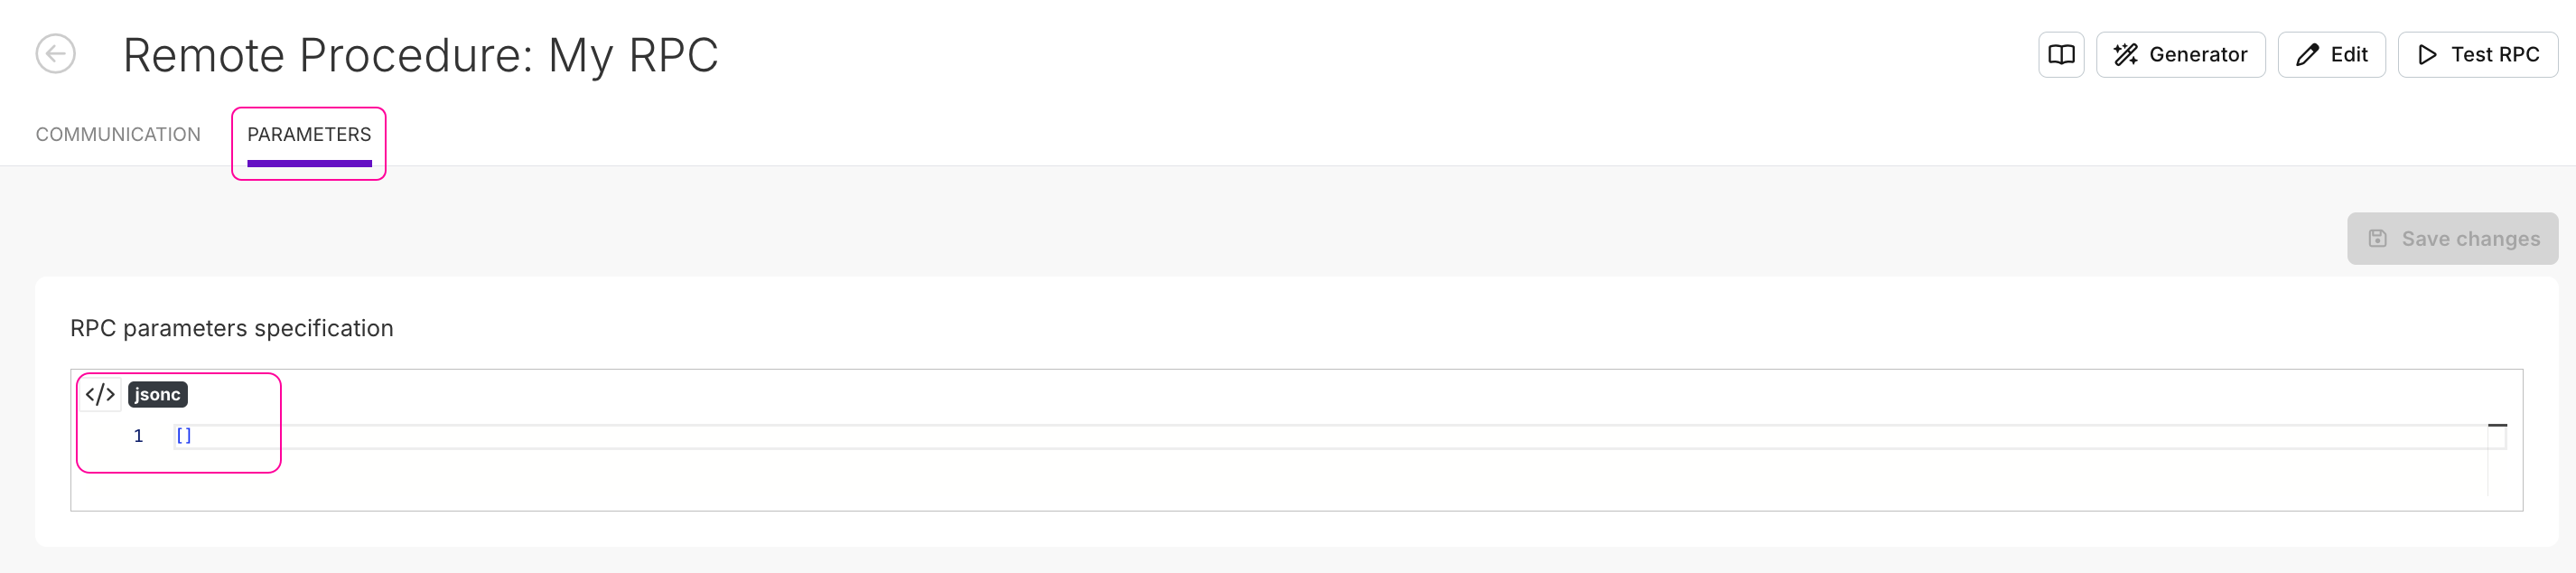Click the pencil icon for Edit
The image size is (2576, 573).
2307,55
